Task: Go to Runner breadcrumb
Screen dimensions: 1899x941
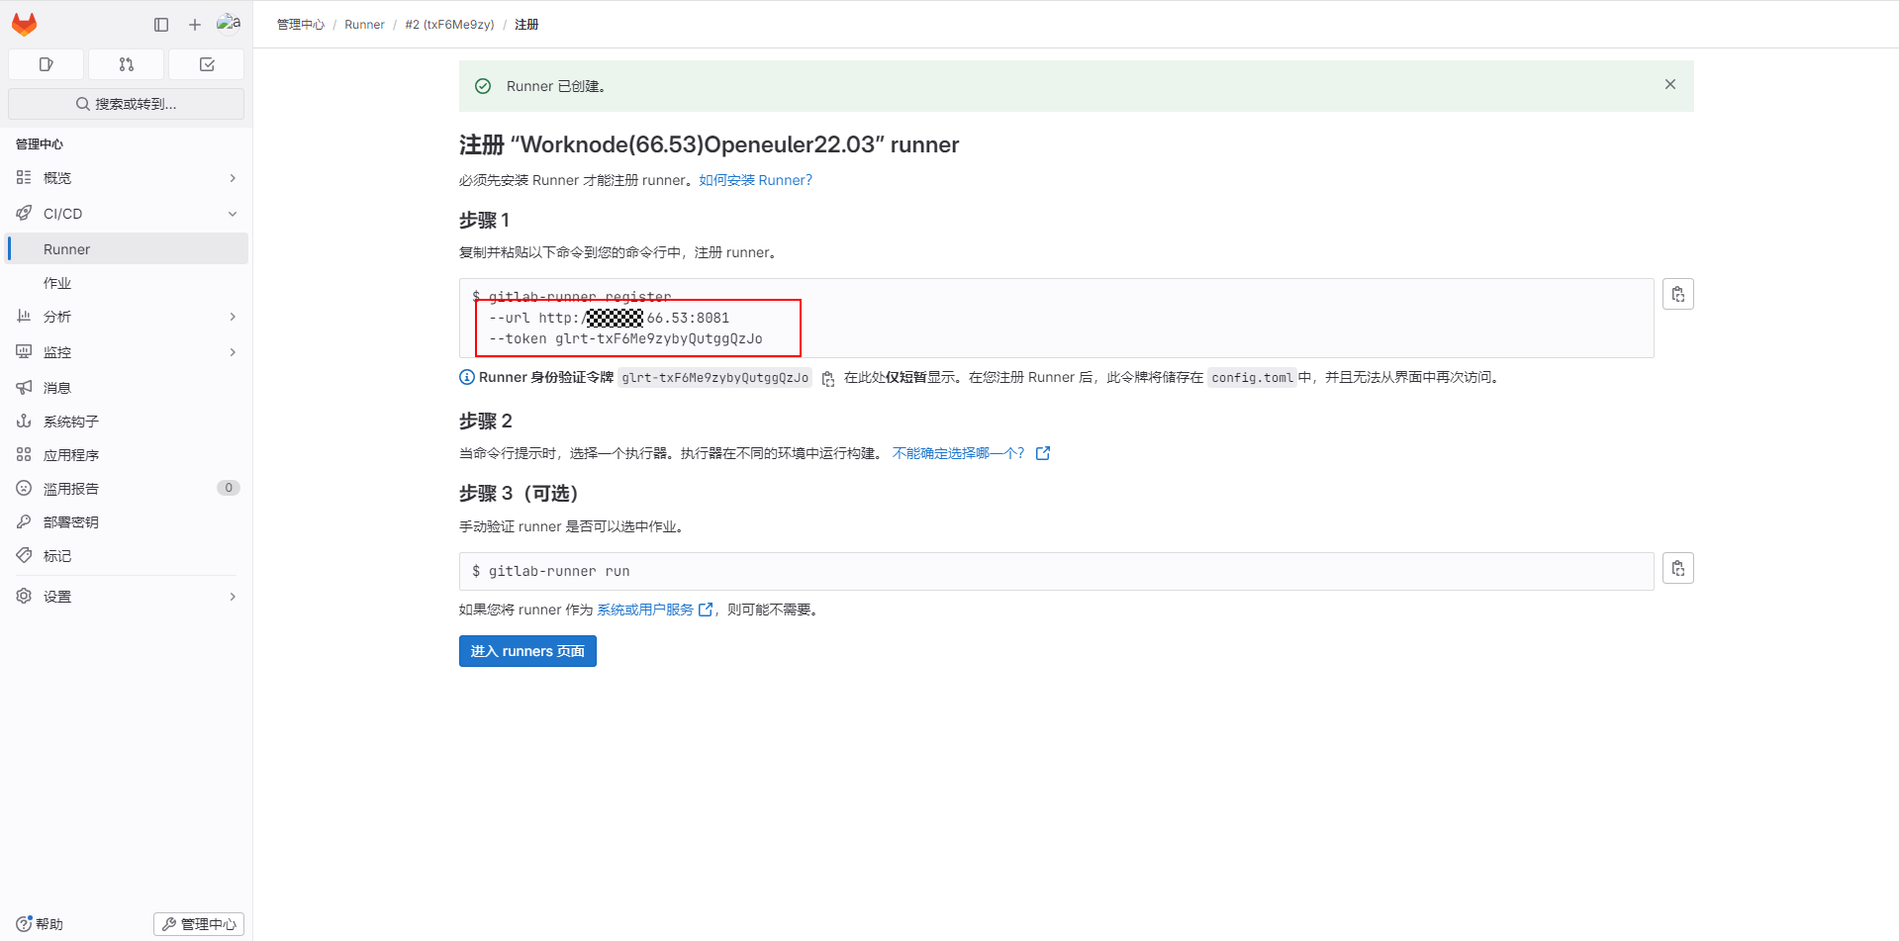Action: coord(364,25)
